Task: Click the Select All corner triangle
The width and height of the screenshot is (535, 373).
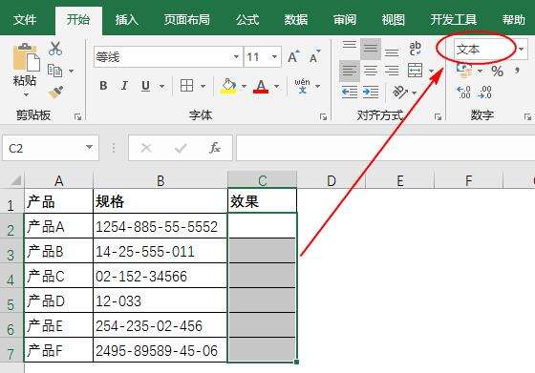Action: pos(16,180)
